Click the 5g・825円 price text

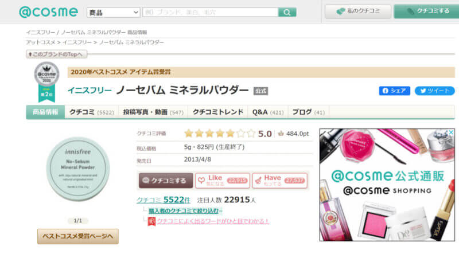pos(214,147)
